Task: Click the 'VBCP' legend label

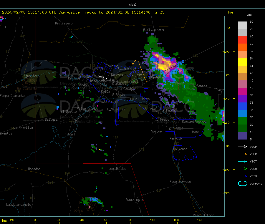Action: coord(253,147)
